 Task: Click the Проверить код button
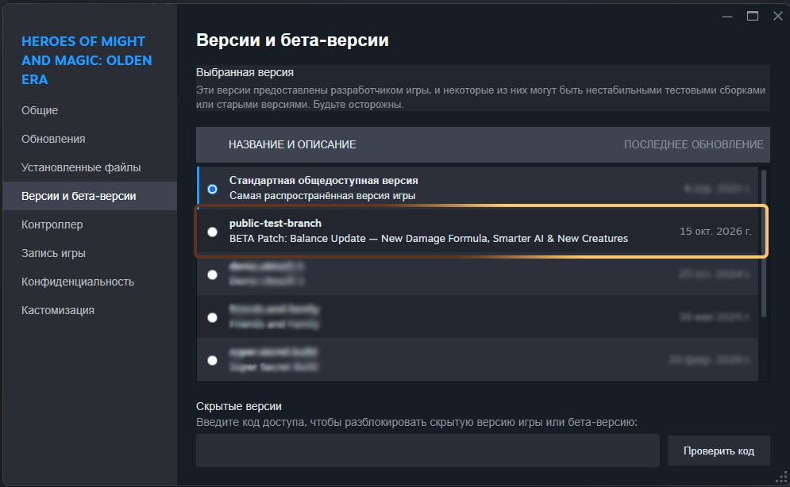pos(719,451)
